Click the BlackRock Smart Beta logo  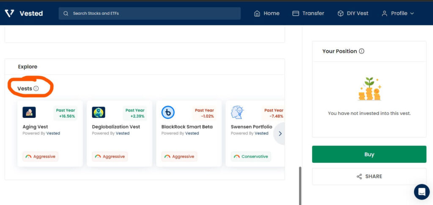[168, 112]
